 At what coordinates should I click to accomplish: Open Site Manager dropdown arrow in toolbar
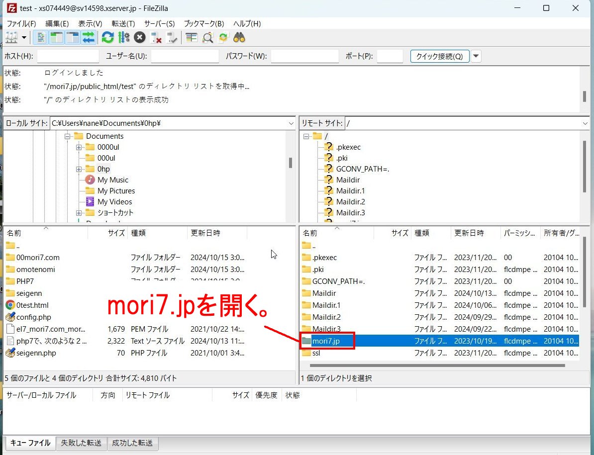[x=24, y=37]
